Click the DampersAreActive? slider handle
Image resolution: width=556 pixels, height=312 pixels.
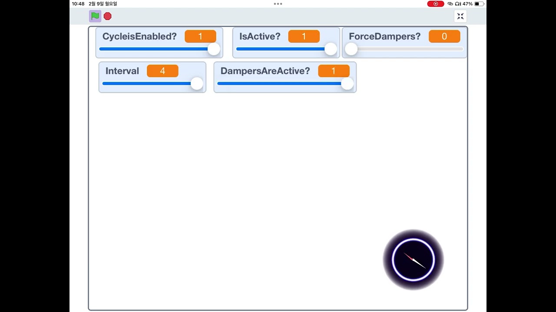(347, 84)
